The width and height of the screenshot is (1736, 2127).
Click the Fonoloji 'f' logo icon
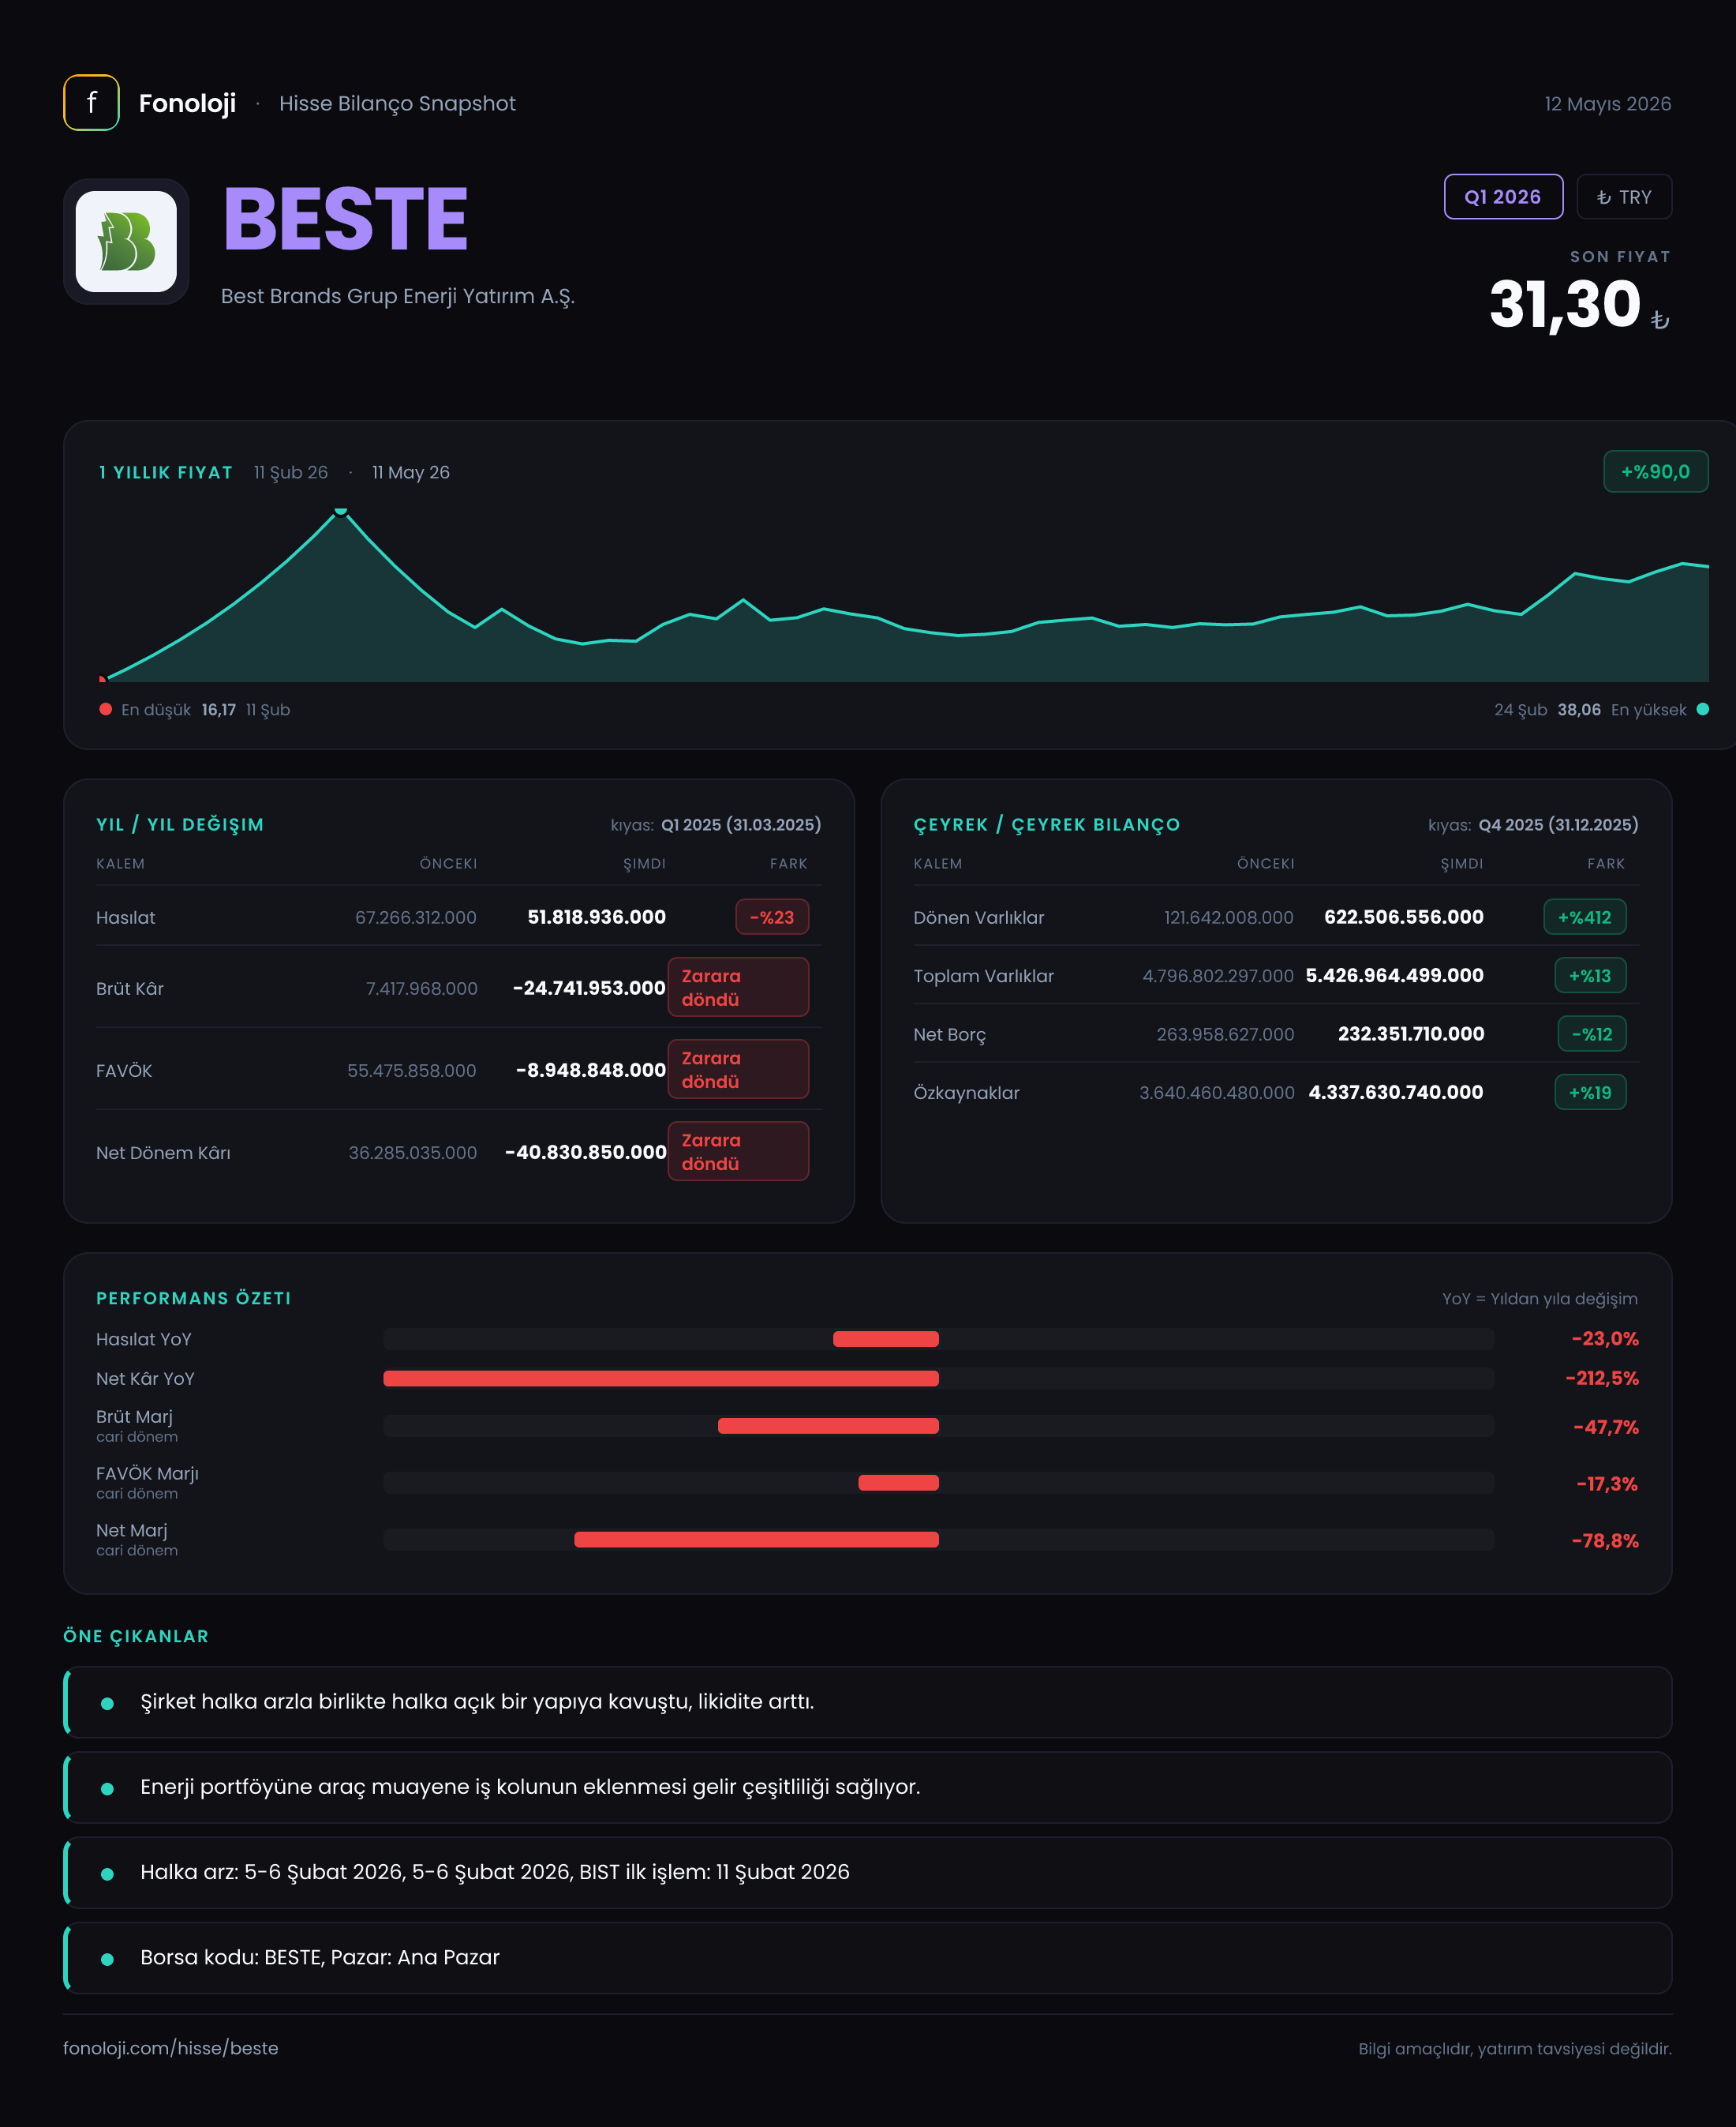[91, 103]
